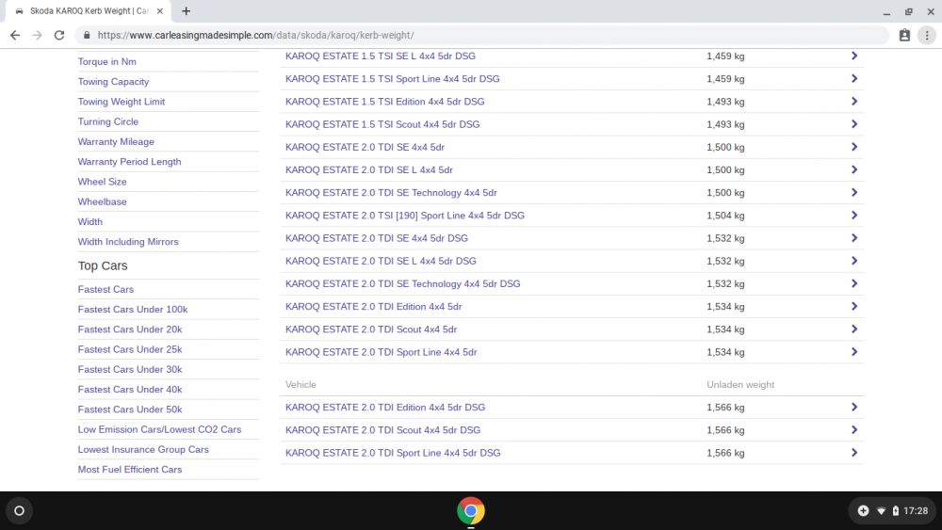This screenshot has width=942, height=530.
Task: Open Fastest Cars Under 30k link
Action: (x=130, y=370)
